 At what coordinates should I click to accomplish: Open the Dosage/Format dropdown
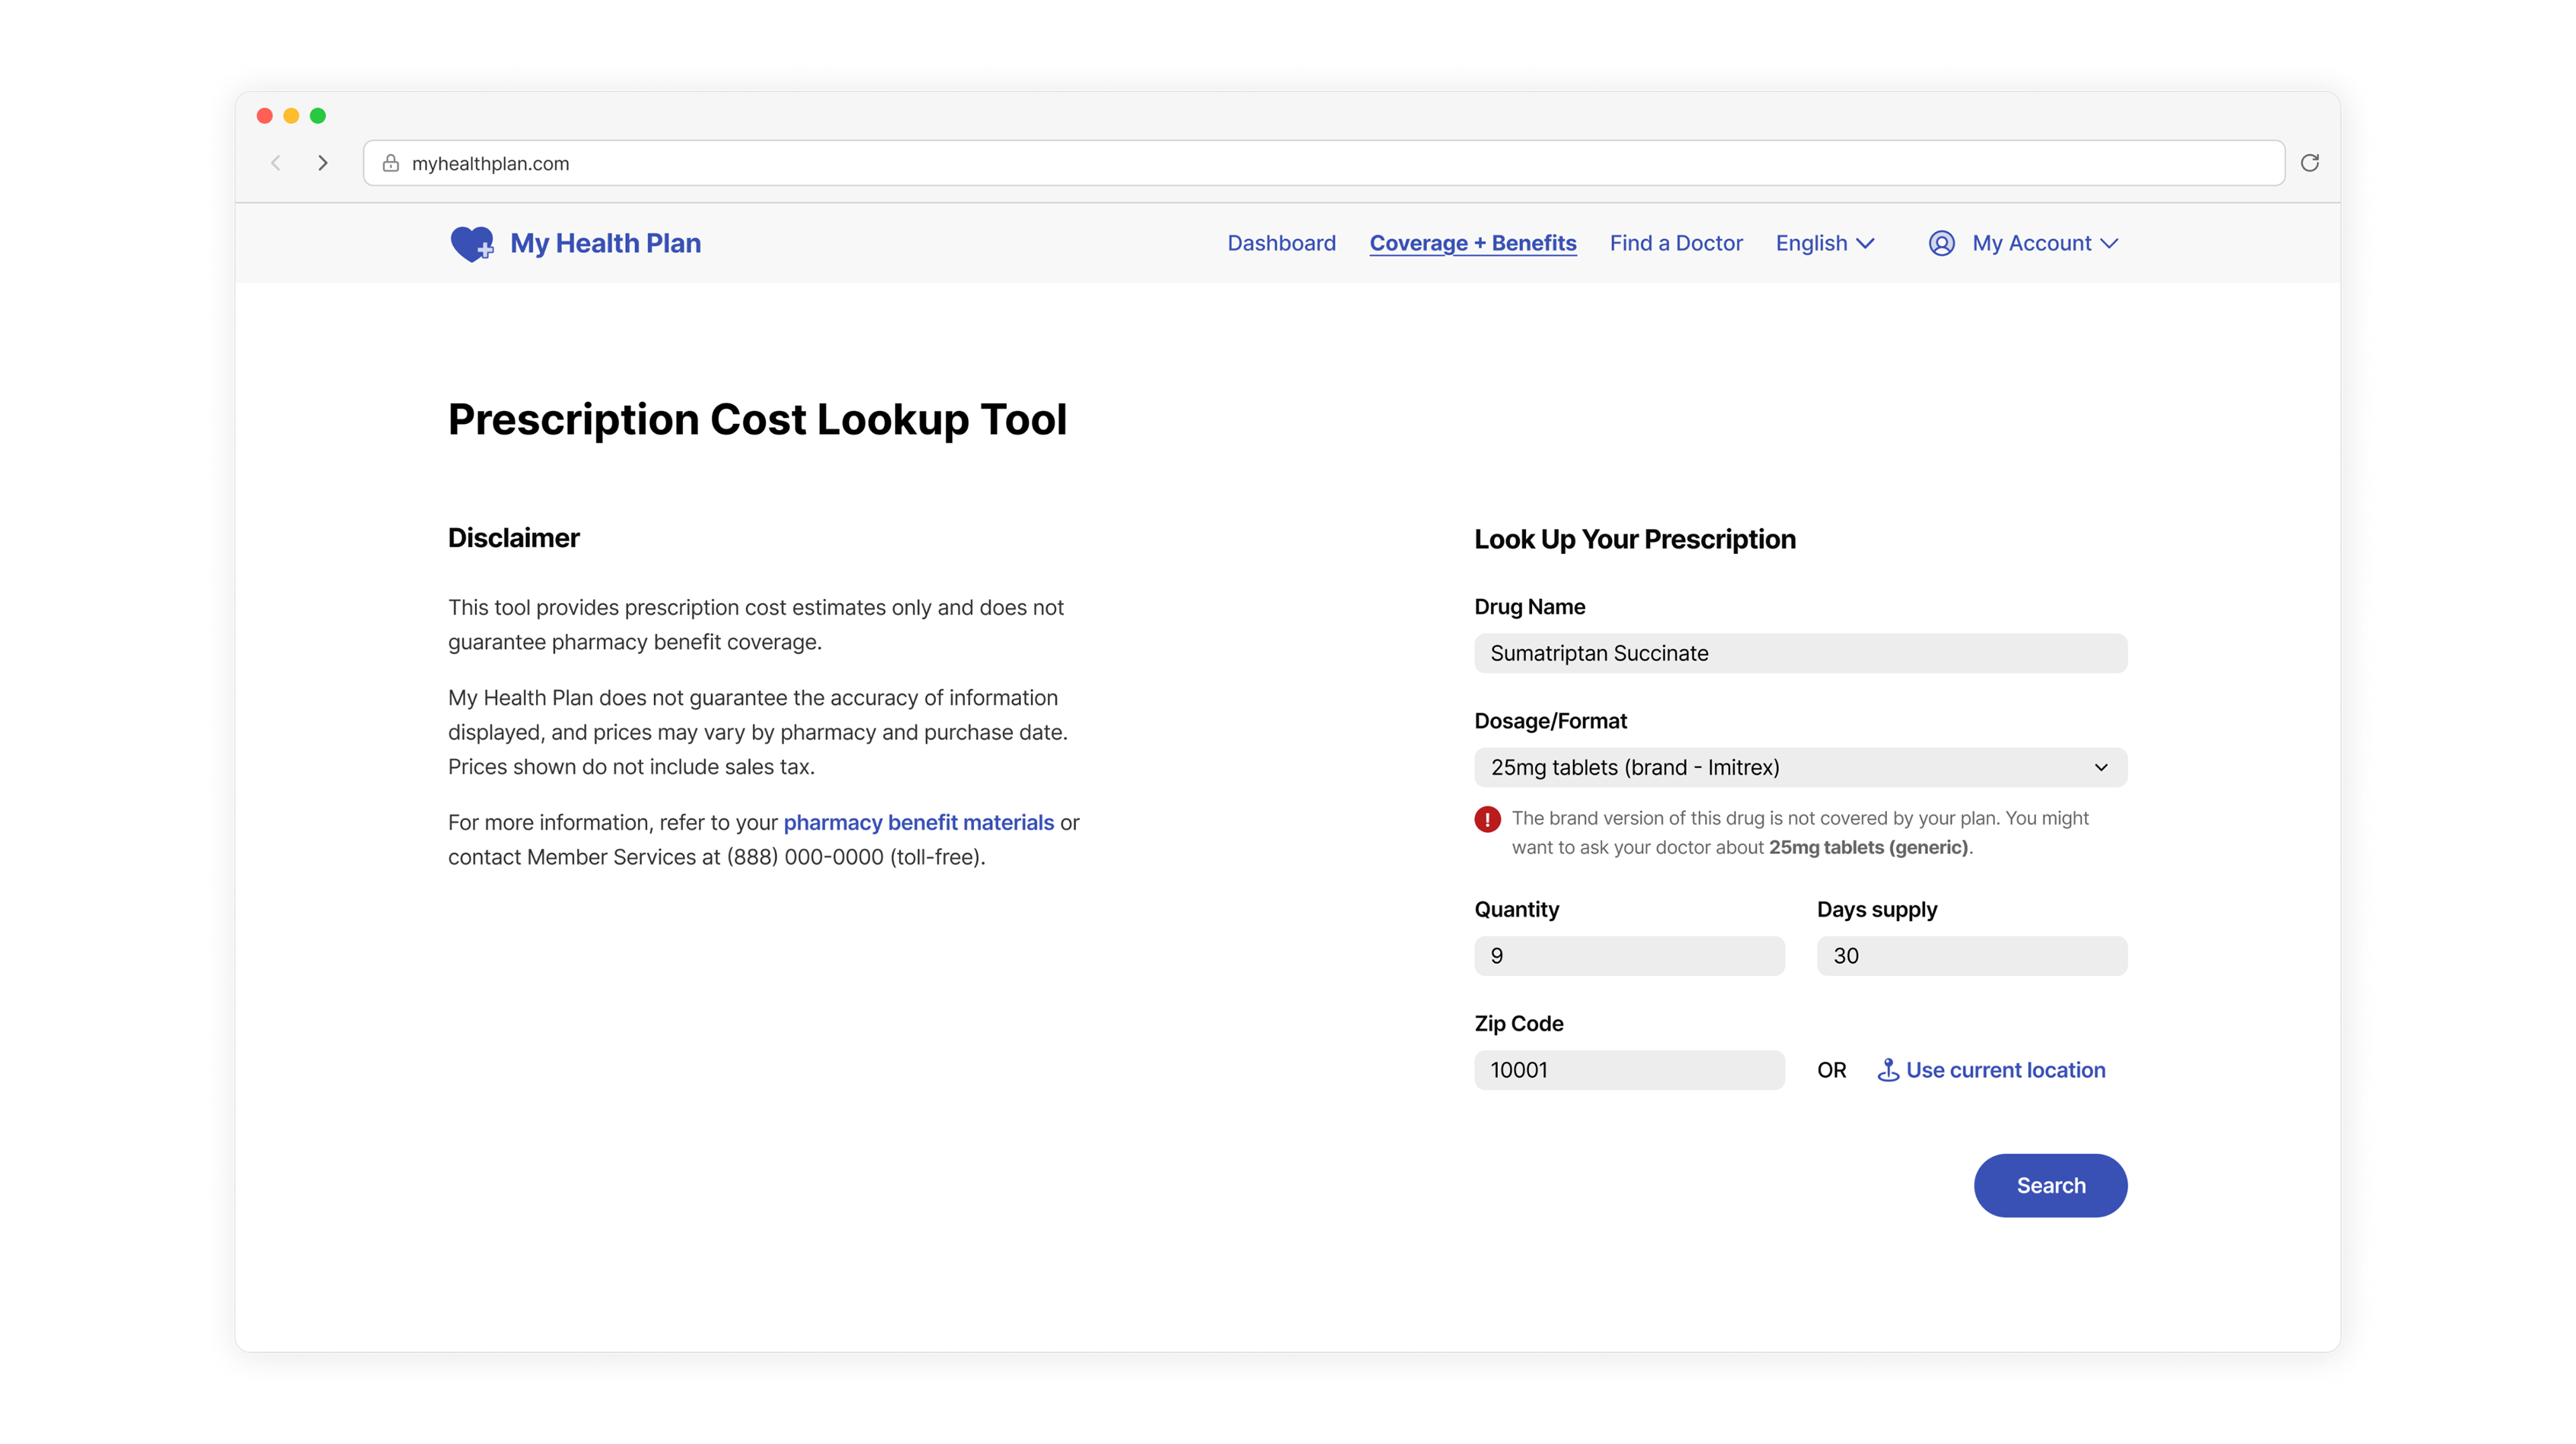pos(1800,767)
